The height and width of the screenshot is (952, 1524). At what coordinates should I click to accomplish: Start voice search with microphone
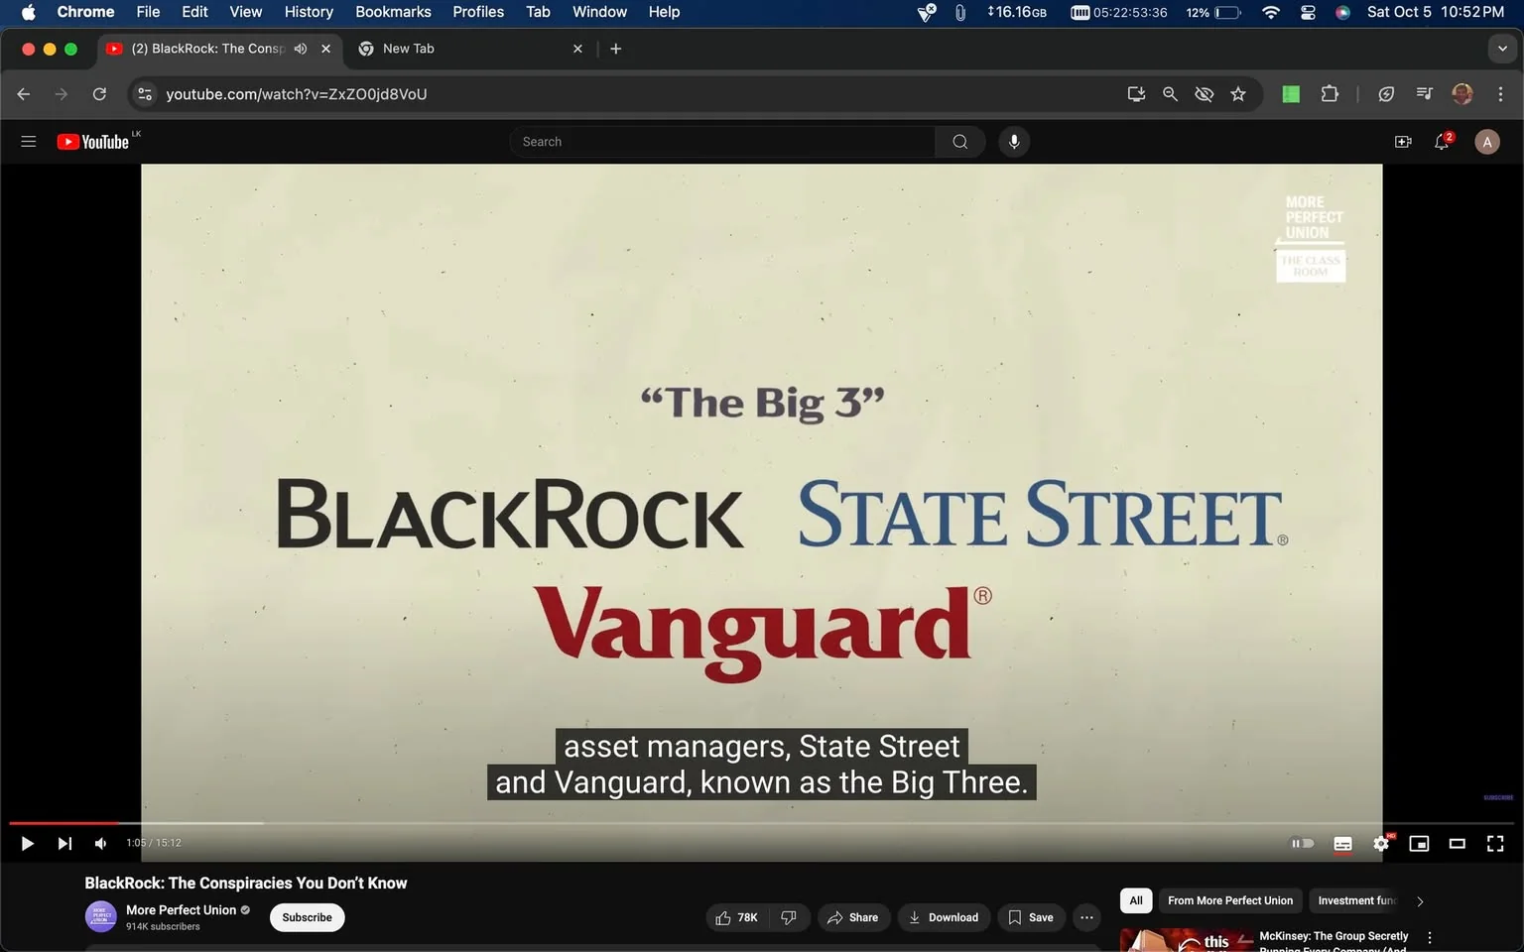[x=1013, y=142]
